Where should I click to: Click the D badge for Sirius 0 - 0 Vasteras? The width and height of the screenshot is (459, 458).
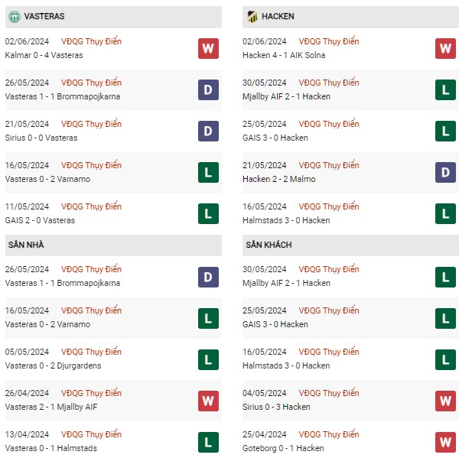(x=208, y=131)
